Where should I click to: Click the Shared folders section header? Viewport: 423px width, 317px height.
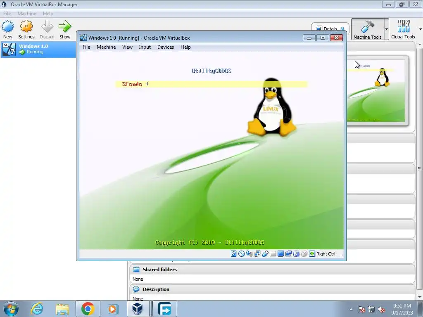273,270
